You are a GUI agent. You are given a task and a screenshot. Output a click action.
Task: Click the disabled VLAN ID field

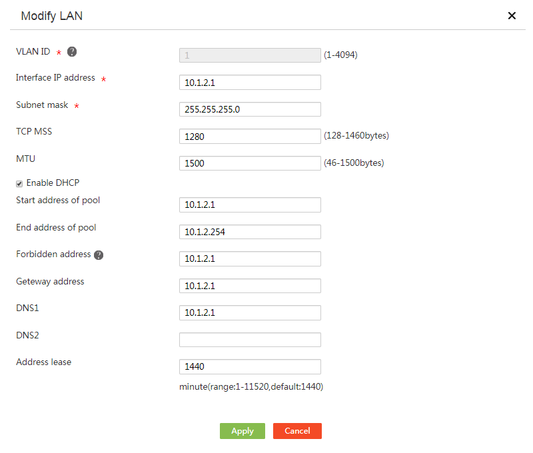pos(250,55)
